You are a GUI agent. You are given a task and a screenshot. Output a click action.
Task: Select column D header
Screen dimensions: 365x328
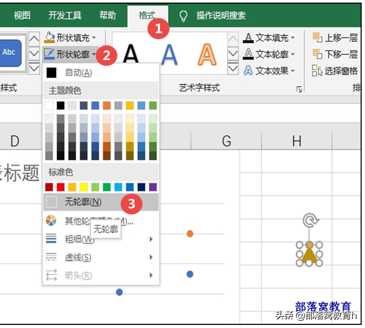coord(15,140)
